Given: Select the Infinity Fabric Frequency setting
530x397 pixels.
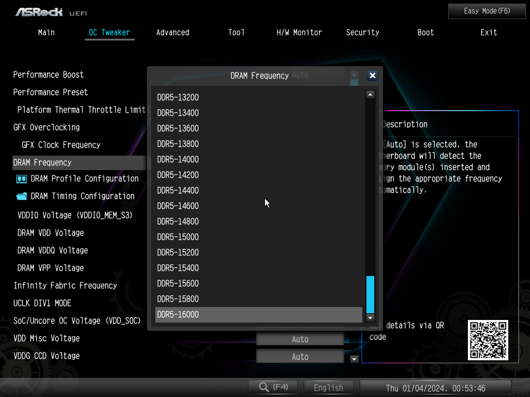Looking at the screenshot, I should (x=65, y=285).
